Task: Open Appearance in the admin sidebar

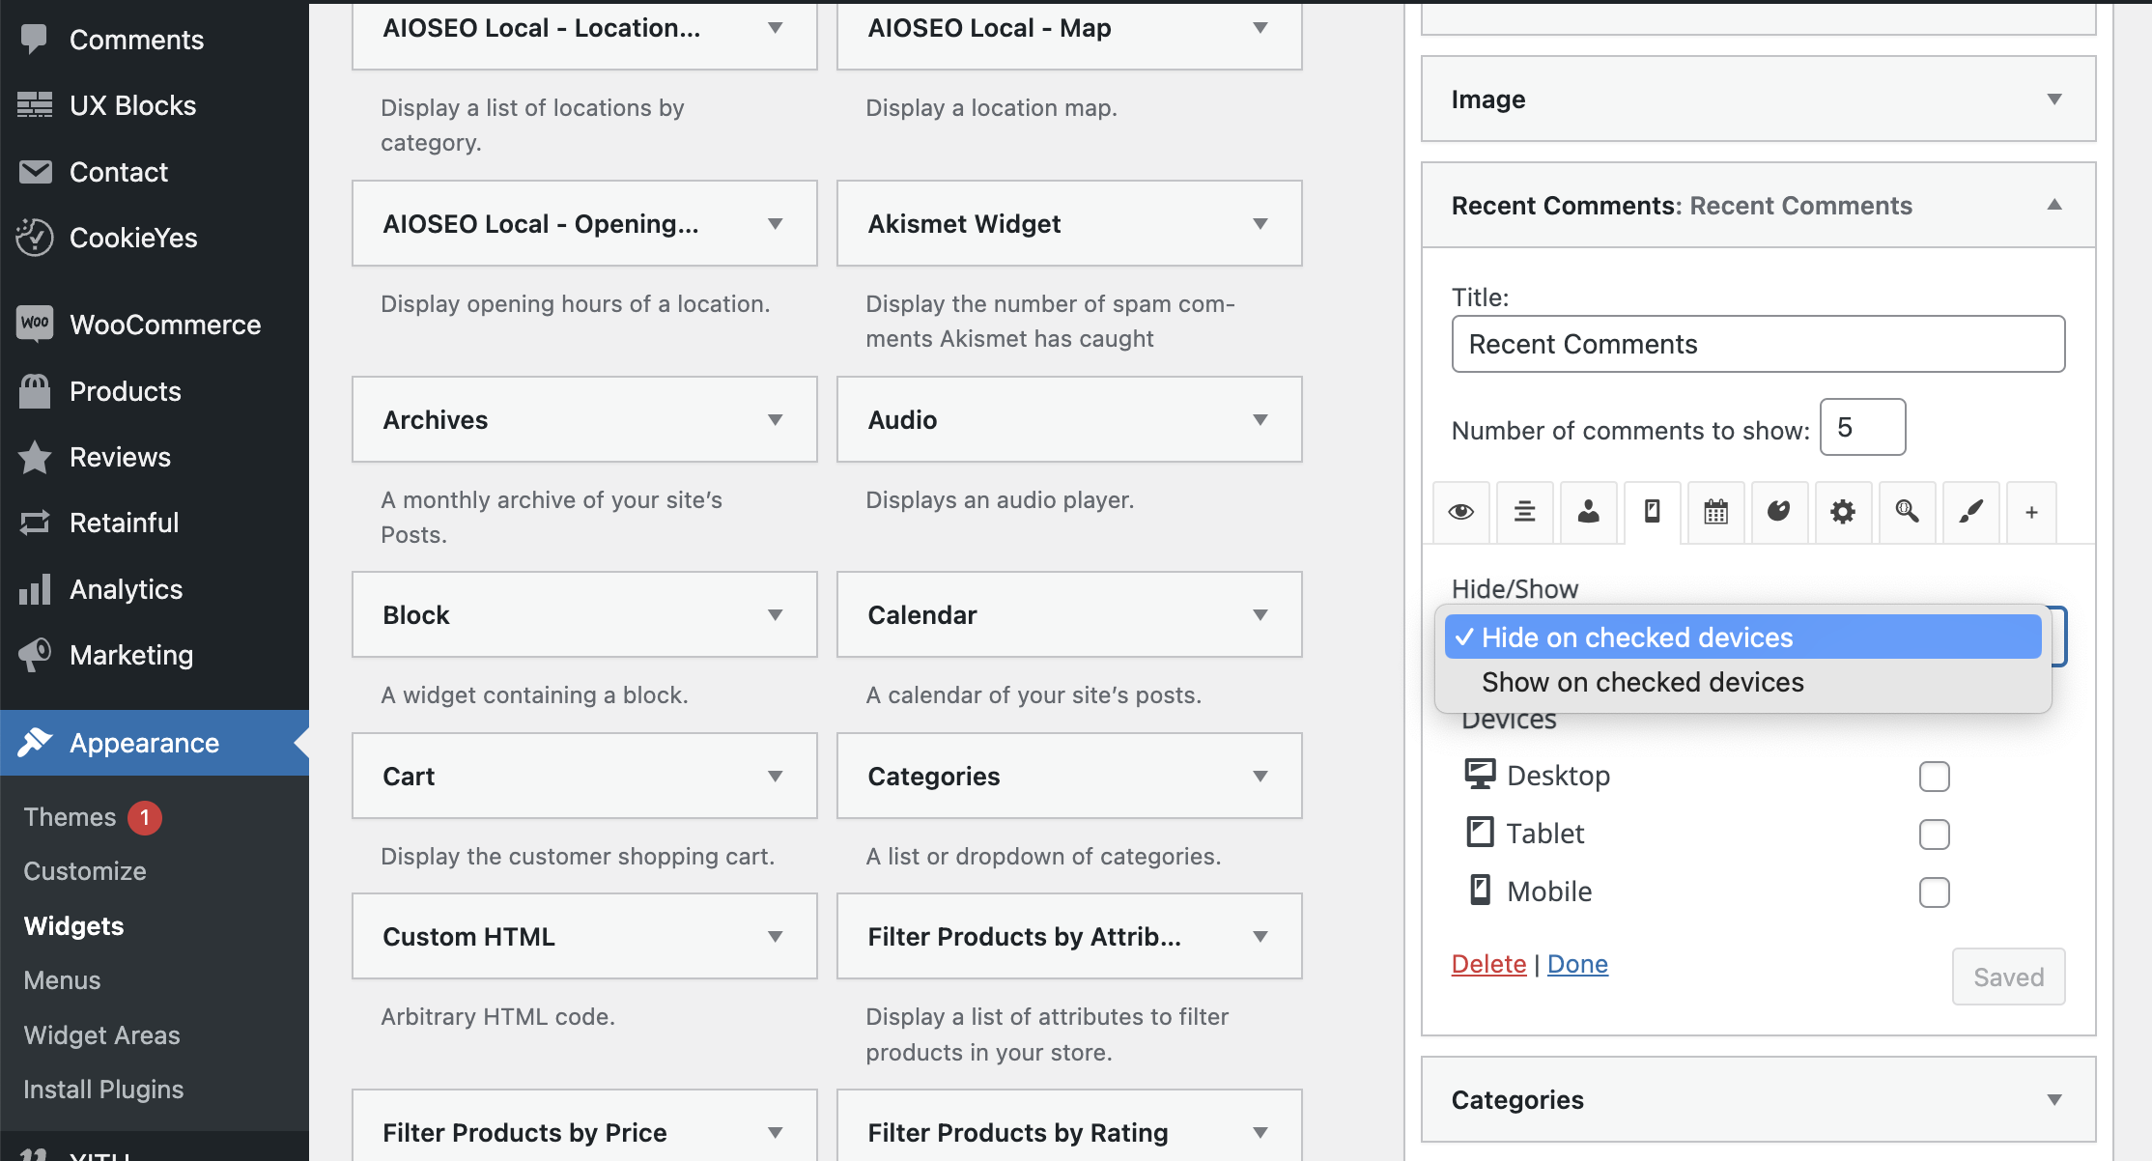Action: [x=143, y=743]
